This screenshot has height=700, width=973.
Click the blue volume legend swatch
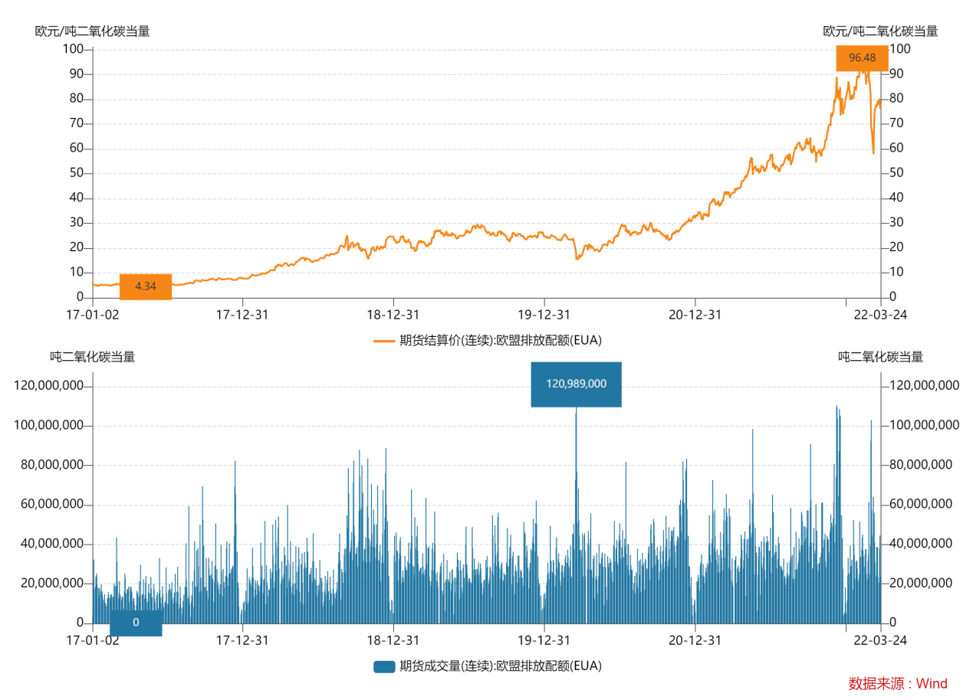383,666
